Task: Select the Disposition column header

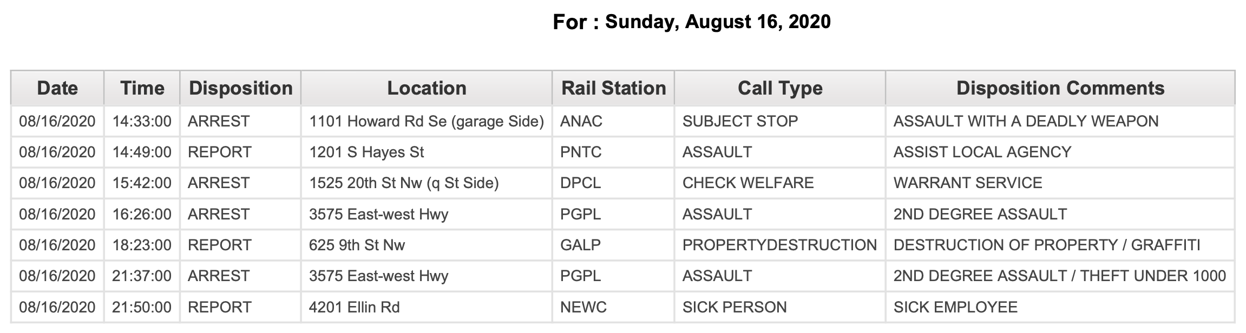Action: [241, 88]
